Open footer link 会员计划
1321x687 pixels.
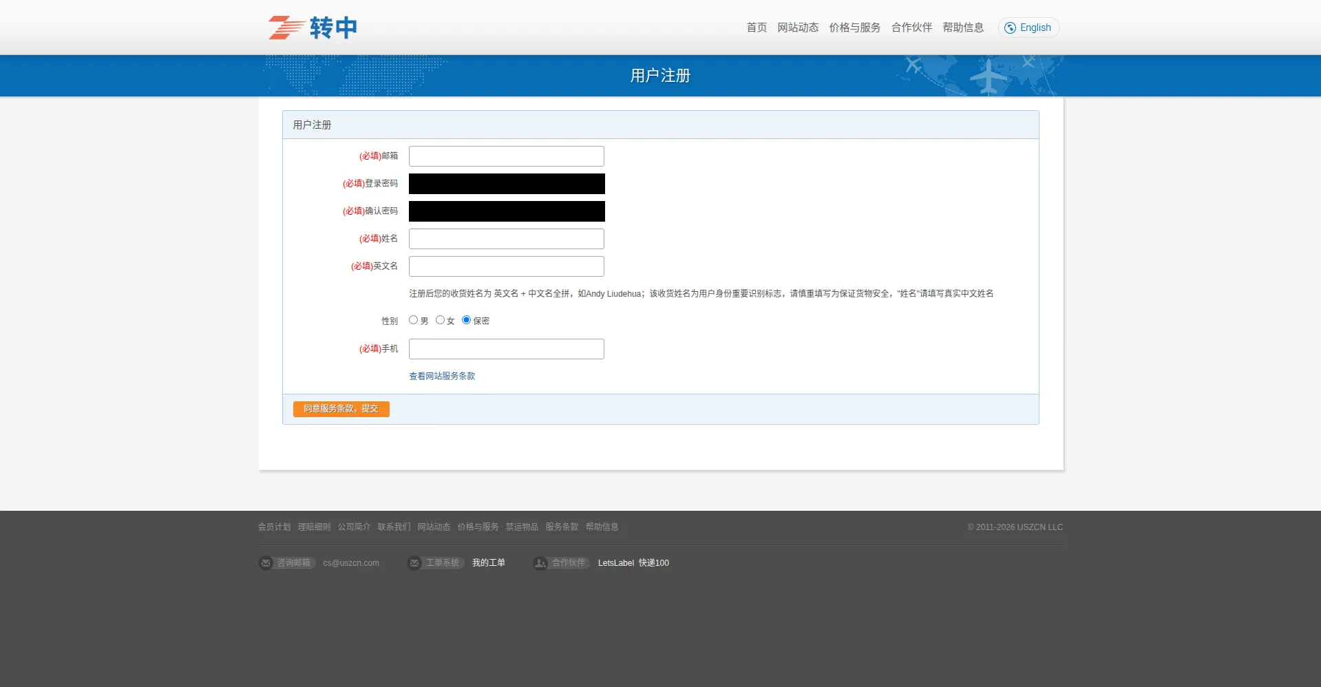click(274, 527)
